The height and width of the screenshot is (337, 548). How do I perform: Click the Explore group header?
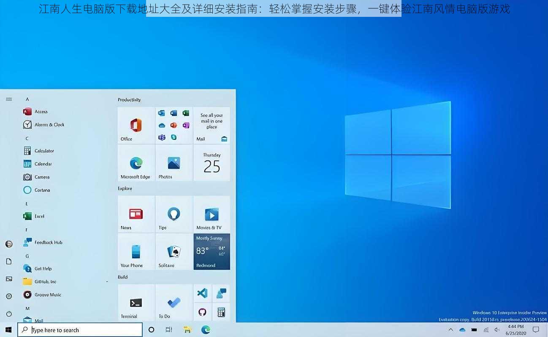125,188
